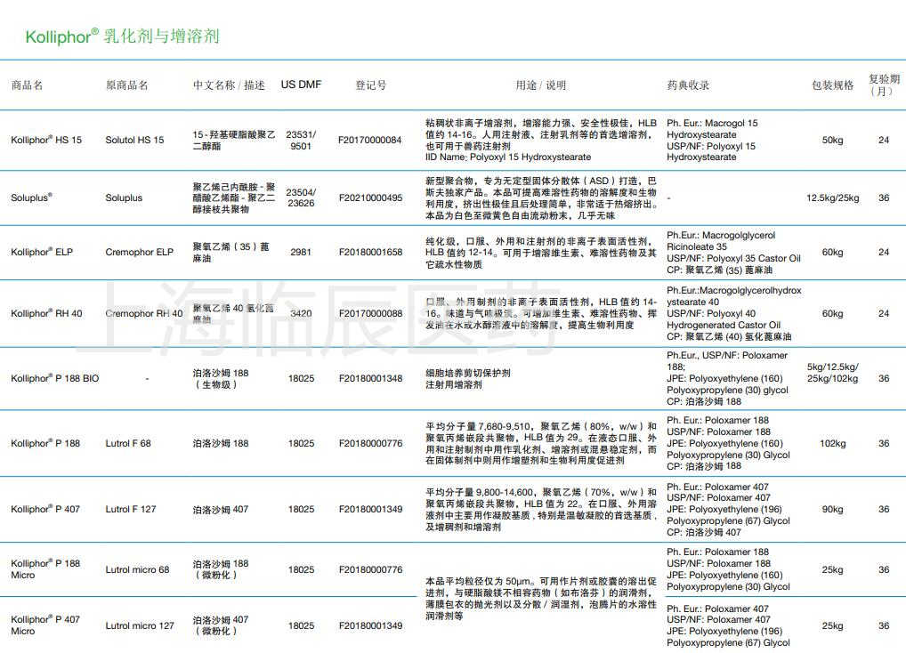Click the 12.5kg/25kg packaging cell for Soluplus
The image size is (906, 653).
832,198
